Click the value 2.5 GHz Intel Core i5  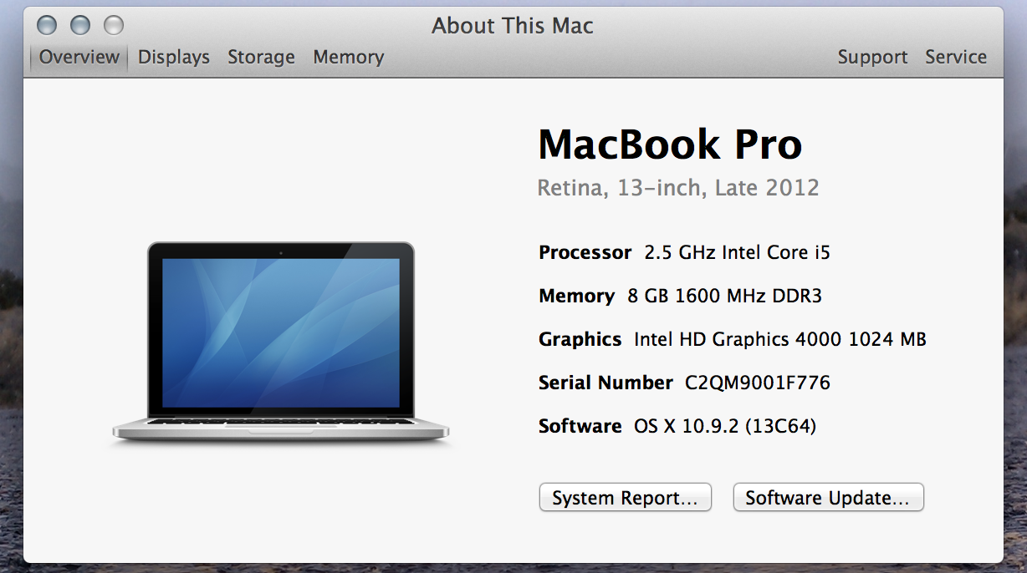[738, 252]
